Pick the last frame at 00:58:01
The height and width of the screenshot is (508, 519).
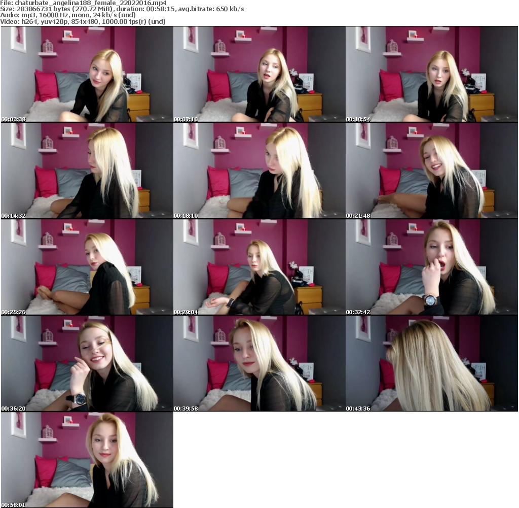(87, 460)
